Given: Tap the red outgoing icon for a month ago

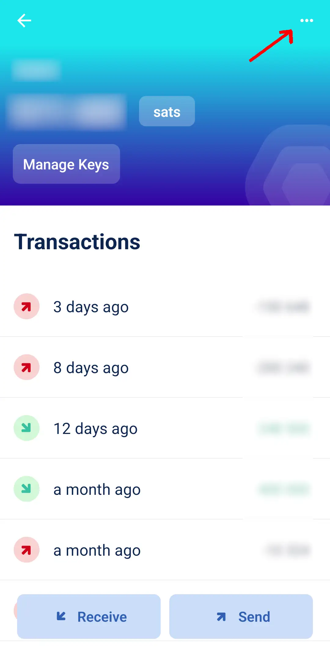Looking at the screenshot, I should [x=27, y=550].
